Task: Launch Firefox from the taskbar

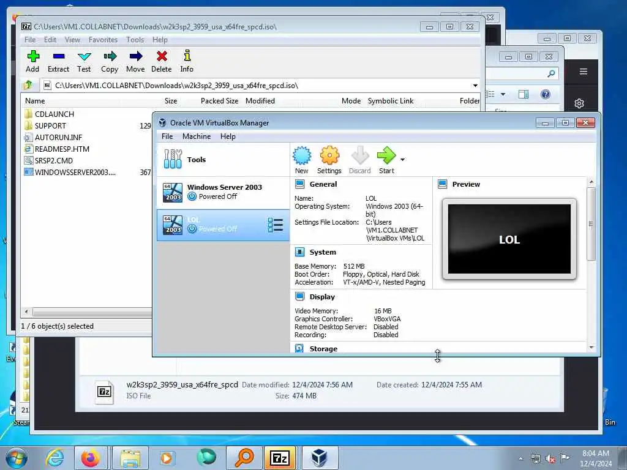Action: [91, 458]
